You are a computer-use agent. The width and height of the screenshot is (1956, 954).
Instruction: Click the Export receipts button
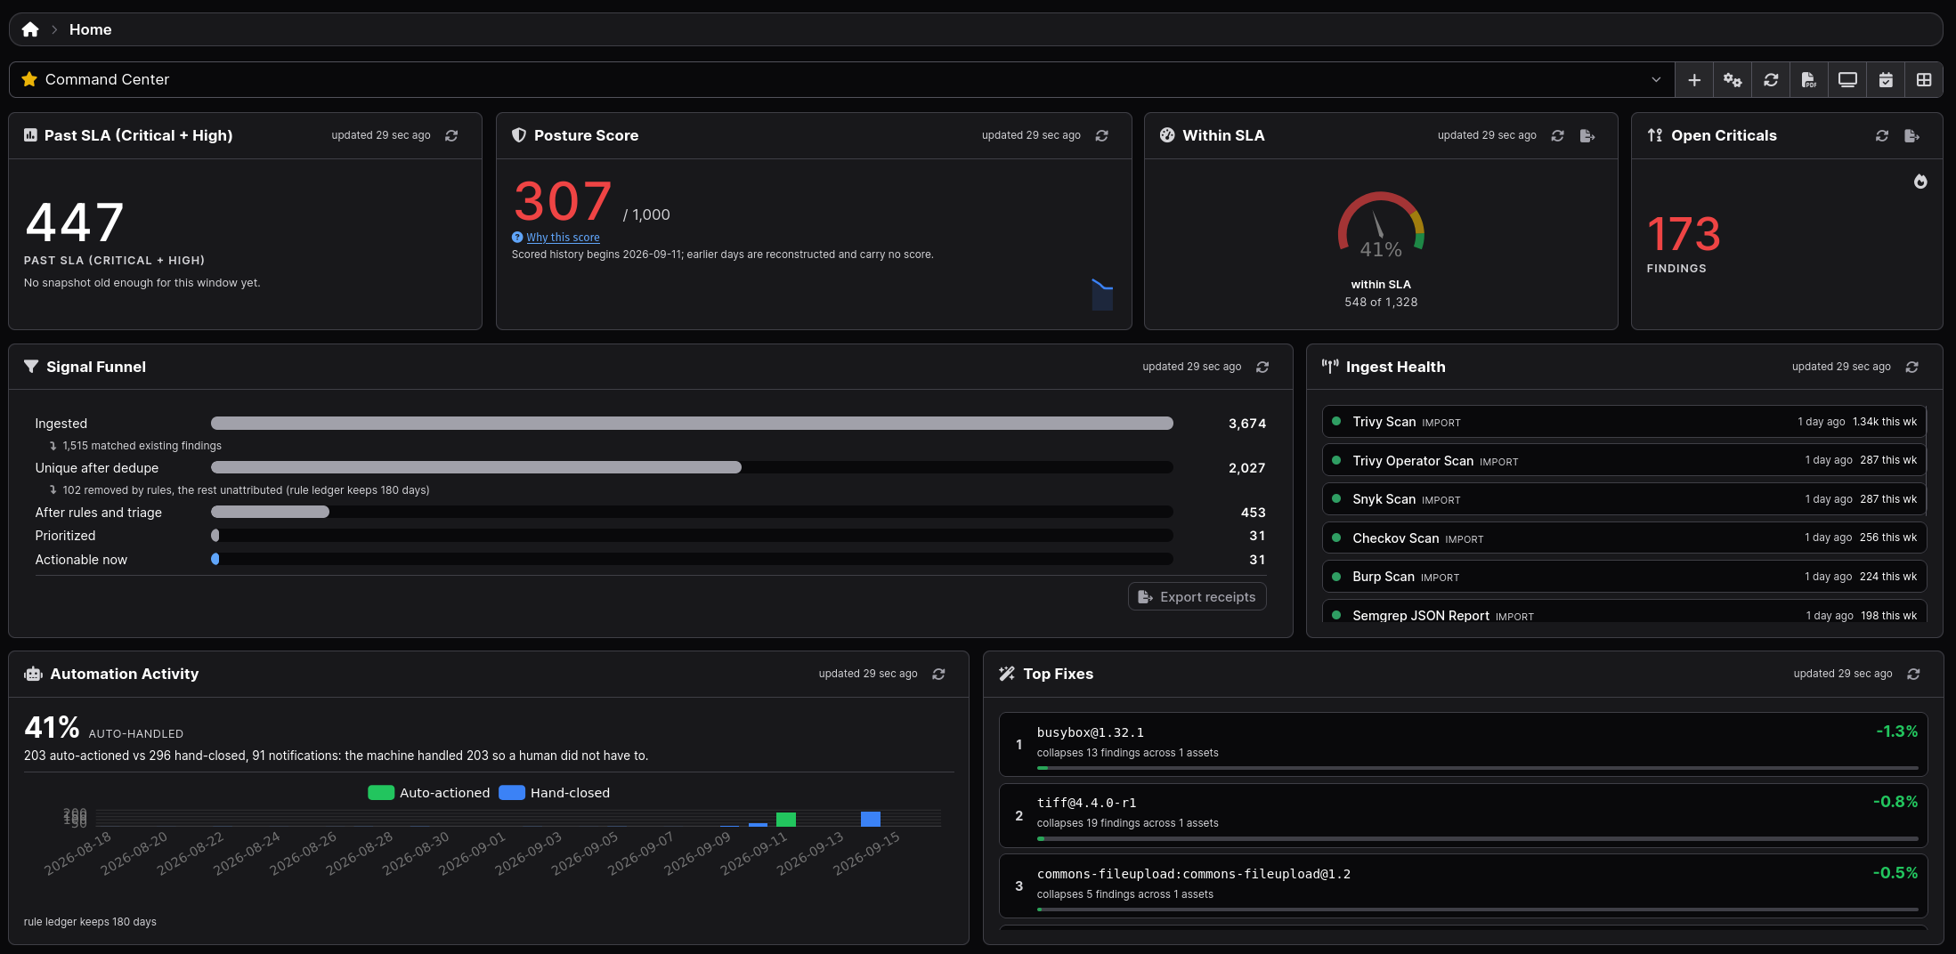[1197, 597]
